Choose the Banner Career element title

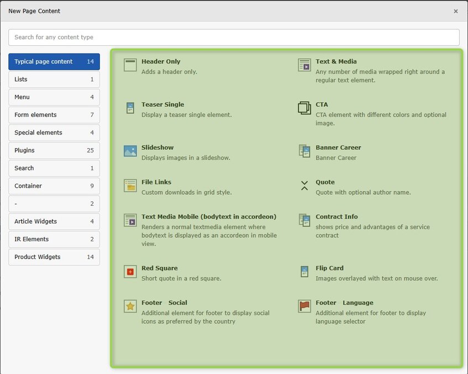(338, 148)
